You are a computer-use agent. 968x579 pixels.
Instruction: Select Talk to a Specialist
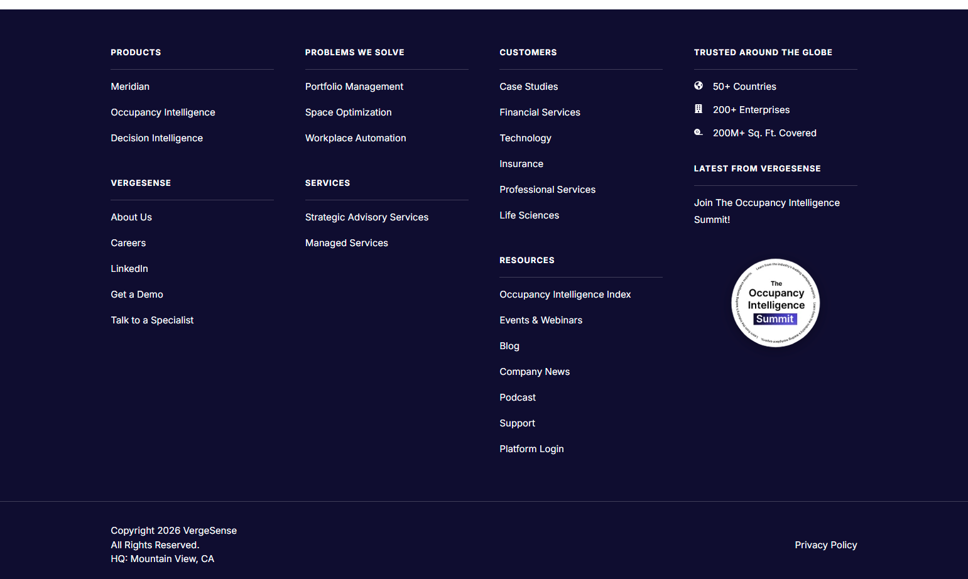coord(152,320)
